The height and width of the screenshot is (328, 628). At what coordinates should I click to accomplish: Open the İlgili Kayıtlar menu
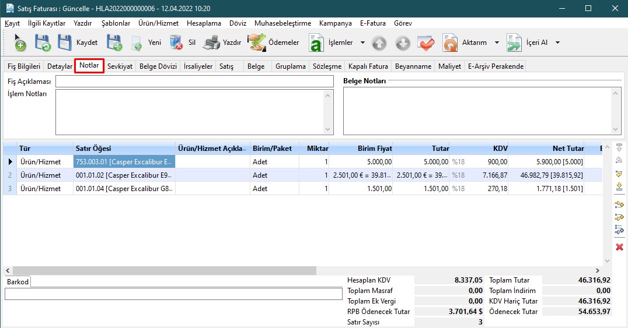coord(47,23)
